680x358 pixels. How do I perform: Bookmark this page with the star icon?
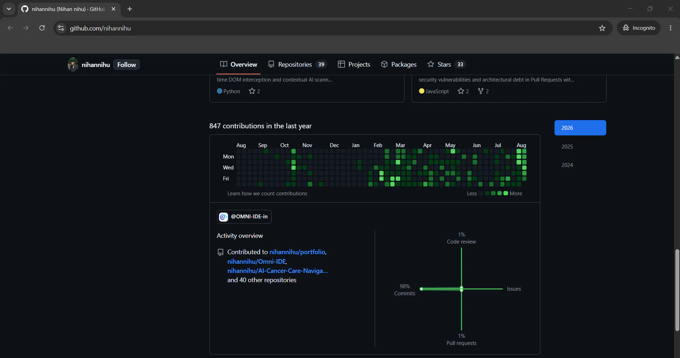(x=602, y=28)
